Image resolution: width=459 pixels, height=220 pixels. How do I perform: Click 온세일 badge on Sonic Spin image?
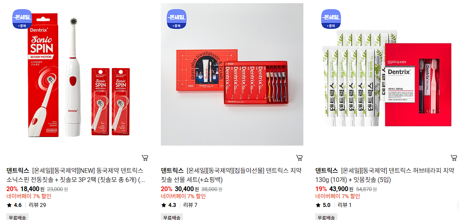coord(22,19)
